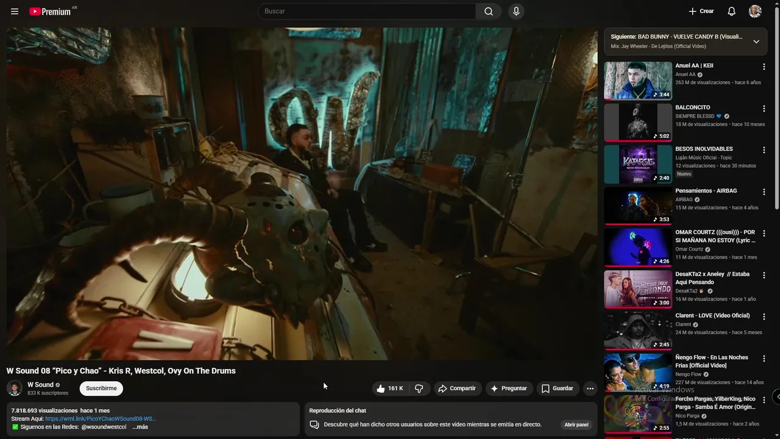Click the video title W Sound 08
780x439 pixels.
(121, 371)
